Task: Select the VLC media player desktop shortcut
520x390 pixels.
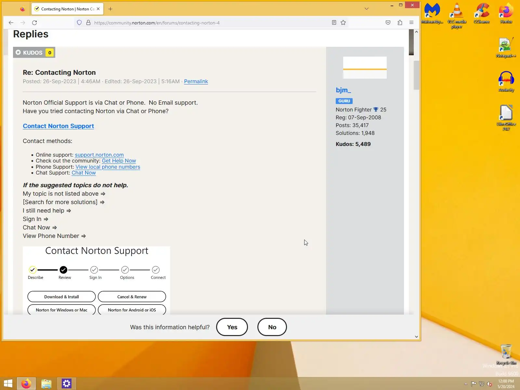Action: [x=457, y=16]
